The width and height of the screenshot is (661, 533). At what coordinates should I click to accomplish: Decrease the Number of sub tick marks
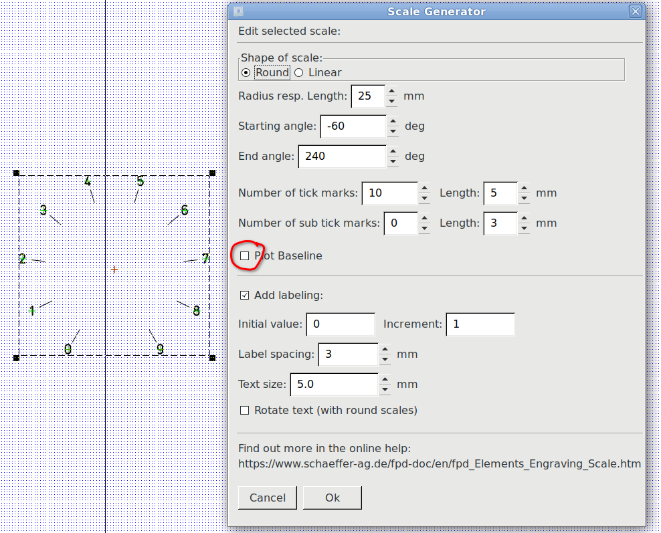pos(425,228)
